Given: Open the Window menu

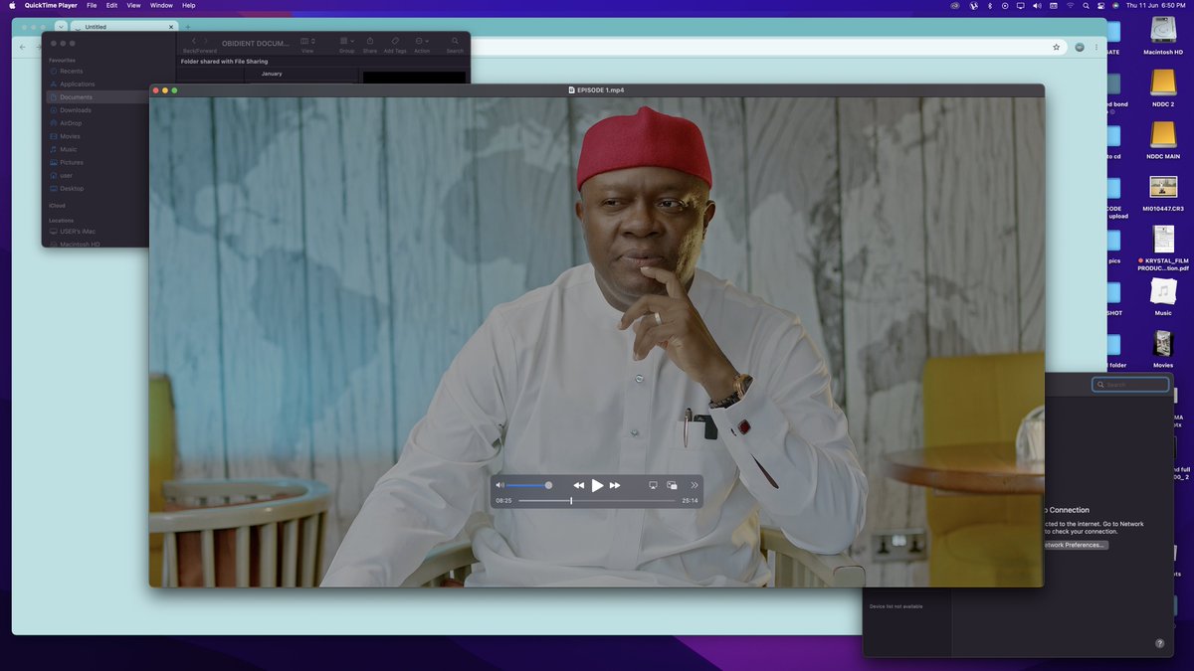Looking at the screenshot, I should (161, 5).
